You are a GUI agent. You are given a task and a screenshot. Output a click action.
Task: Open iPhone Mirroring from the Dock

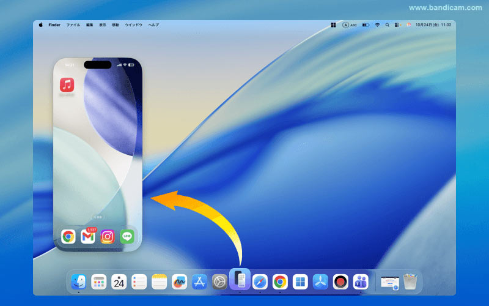click(240, 280)
